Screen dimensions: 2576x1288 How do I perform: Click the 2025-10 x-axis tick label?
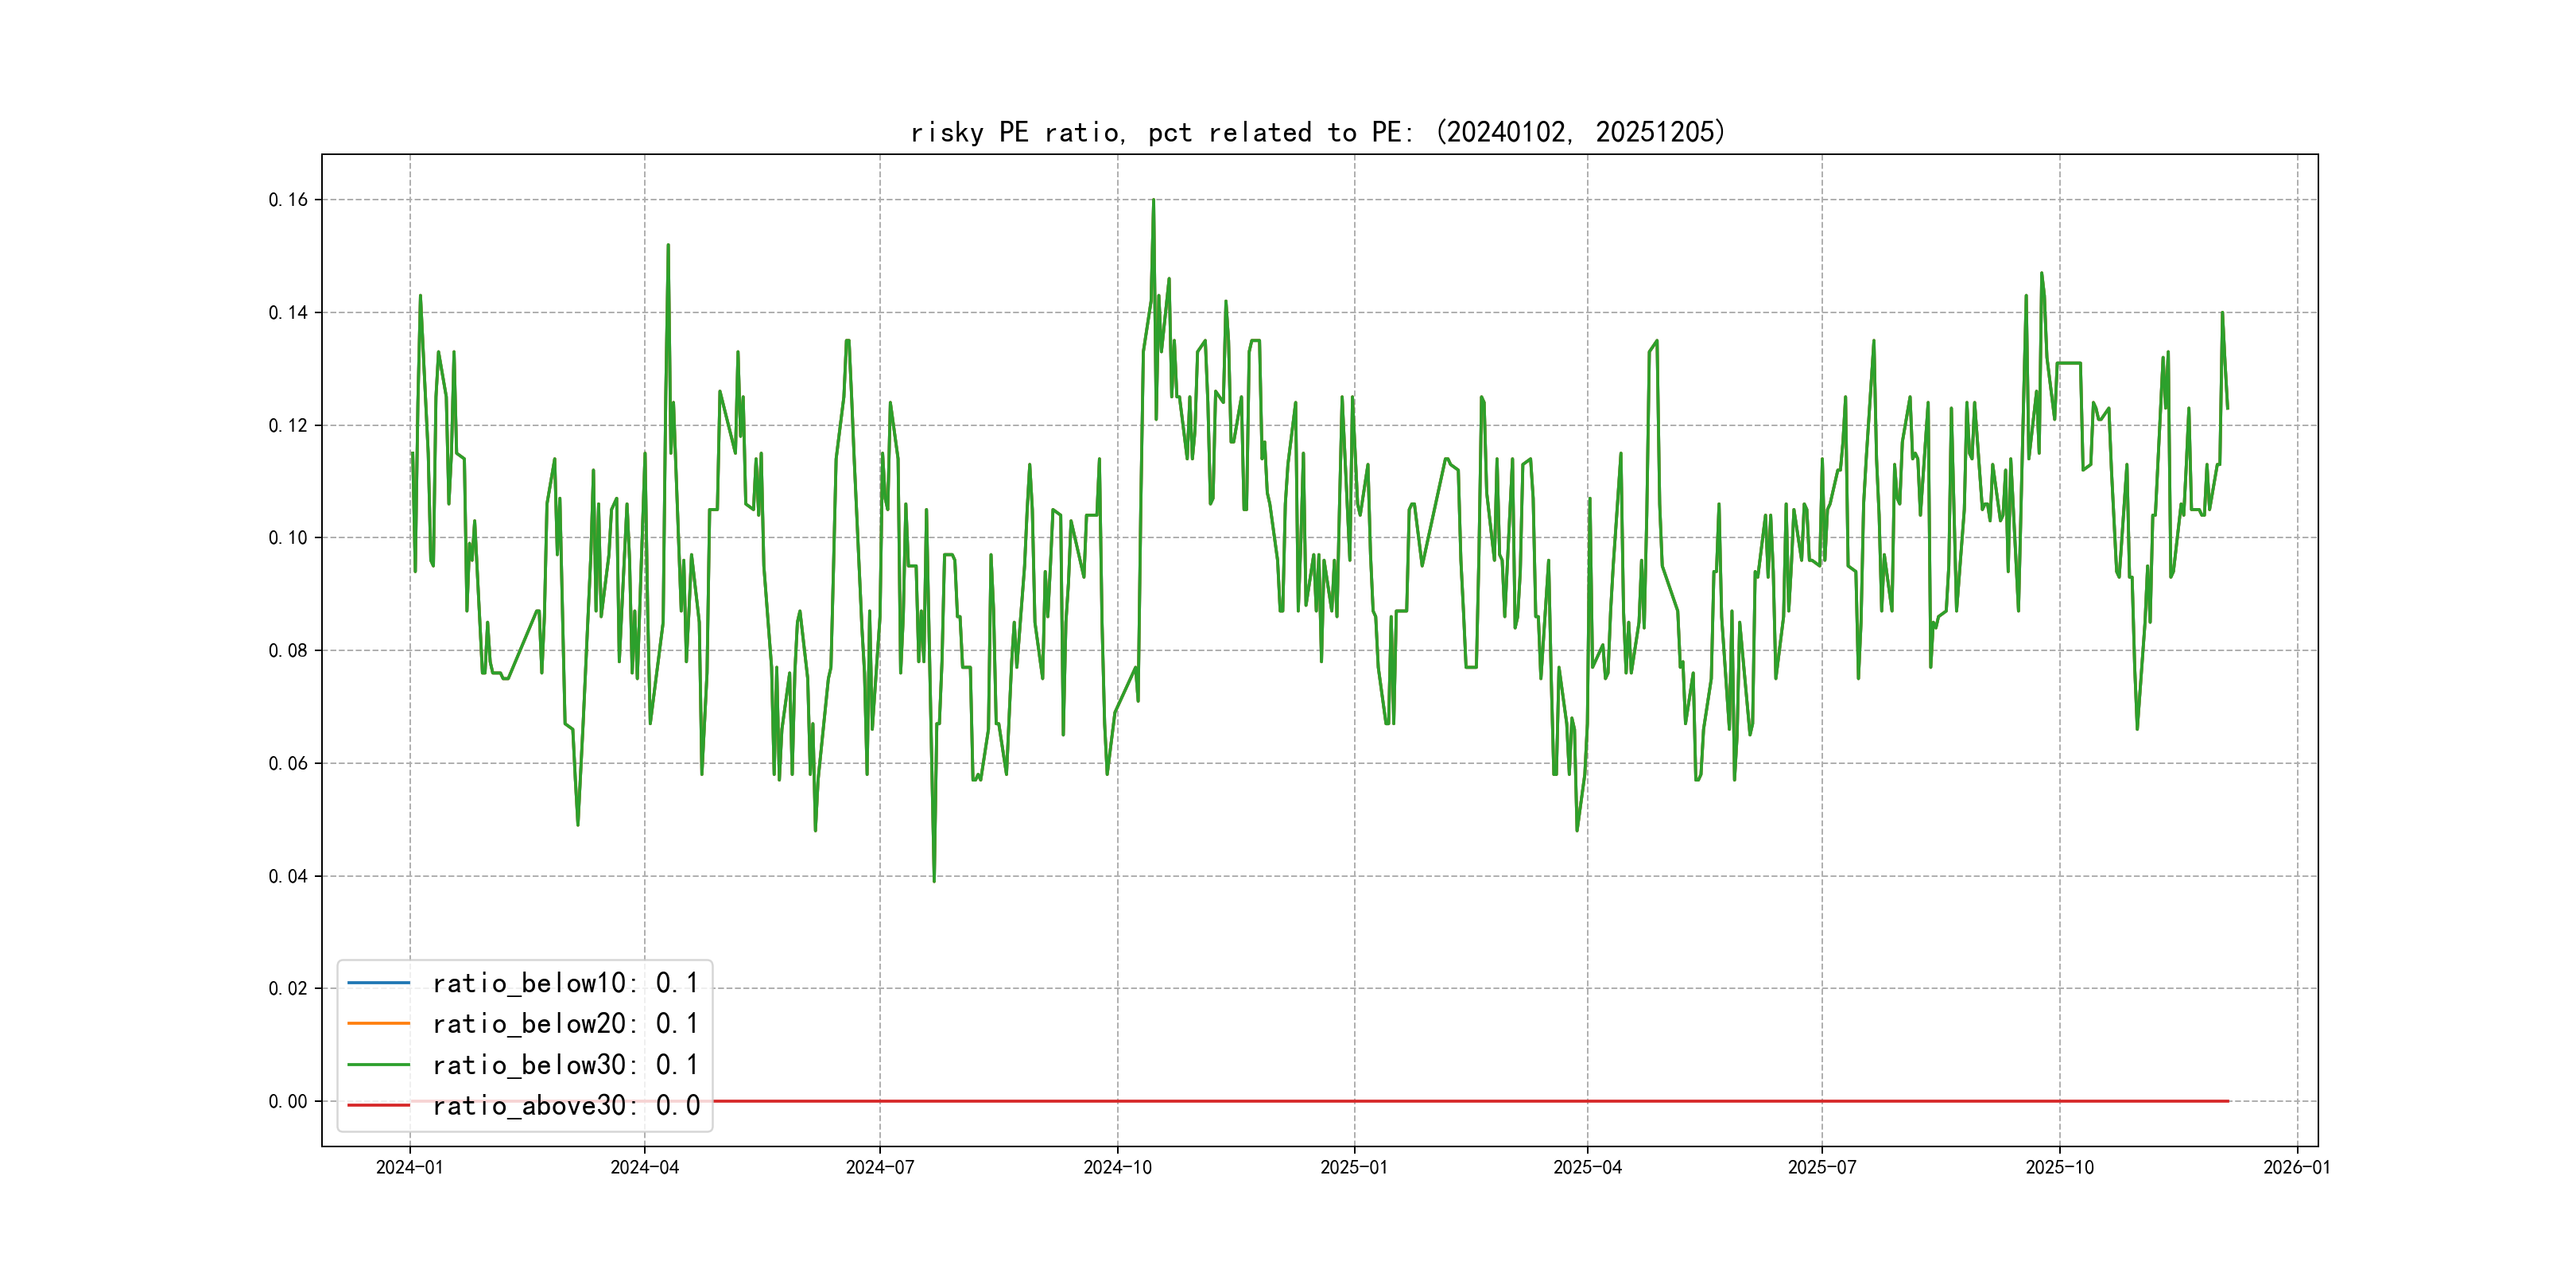pyautogui.click(x=2059, y=1167)
